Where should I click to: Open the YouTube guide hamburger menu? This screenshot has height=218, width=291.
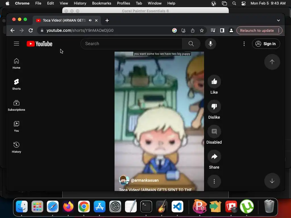pos(16,44)
